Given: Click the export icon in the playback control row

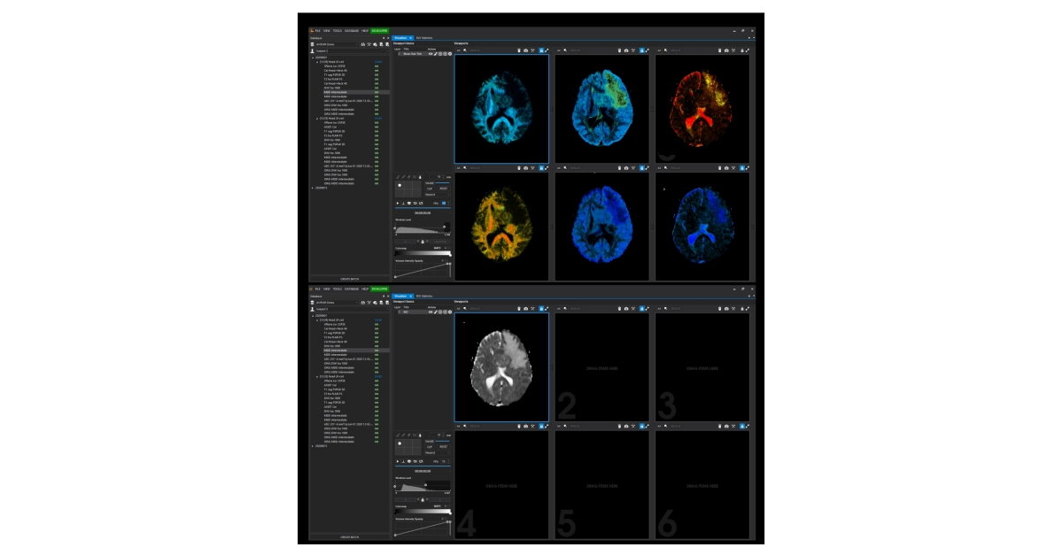Looking at the screenshot, I should coord(403,203).
